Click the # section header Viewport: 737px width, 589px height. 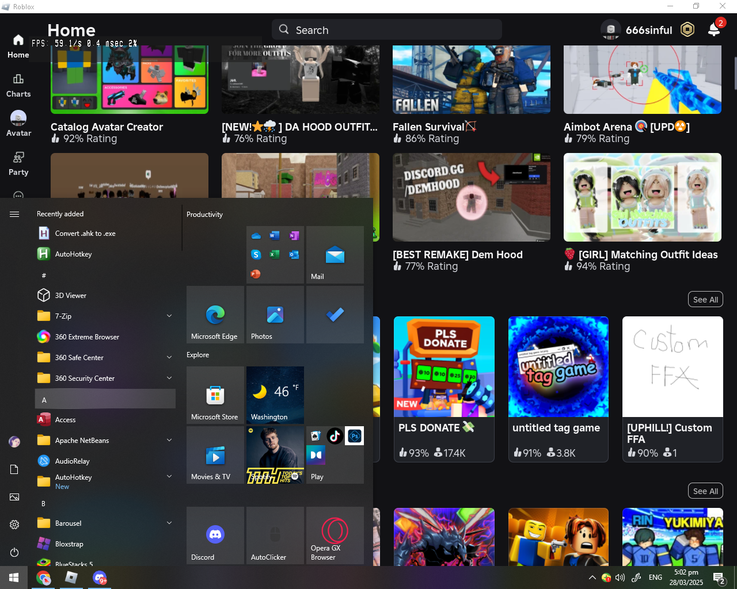tap(105, 276)
